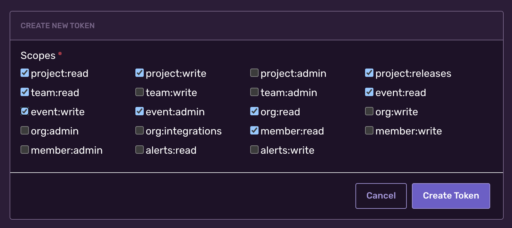Image resolution: width=512 pixels, height=228 pixels.
Task: Enable the member:admin scope
Action: pyautogui.click(x=25, y=150)
